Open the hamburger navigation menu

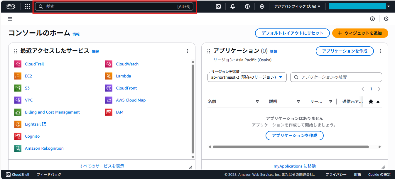[10, 19]
